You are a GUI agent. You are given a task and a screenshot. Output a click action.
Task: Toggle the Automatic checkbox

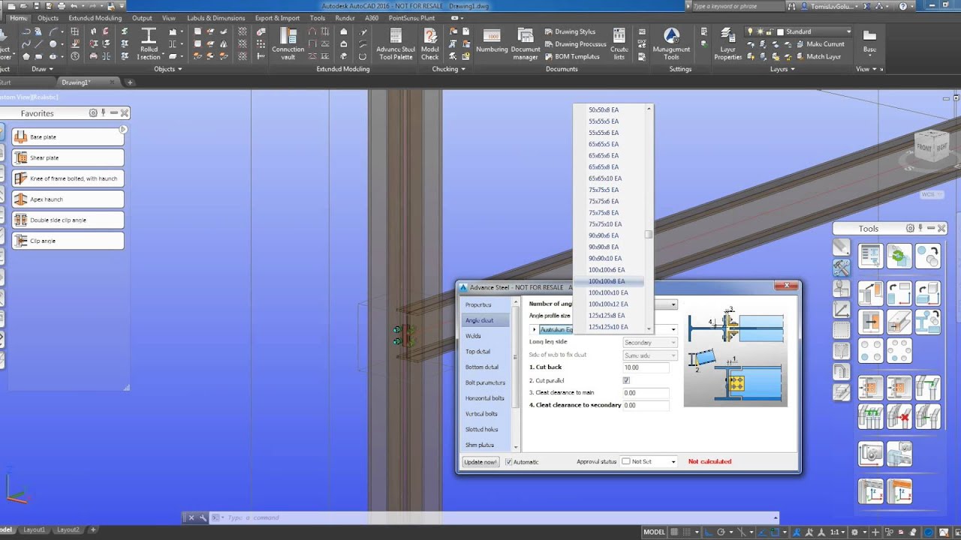(x=509, y=462)
